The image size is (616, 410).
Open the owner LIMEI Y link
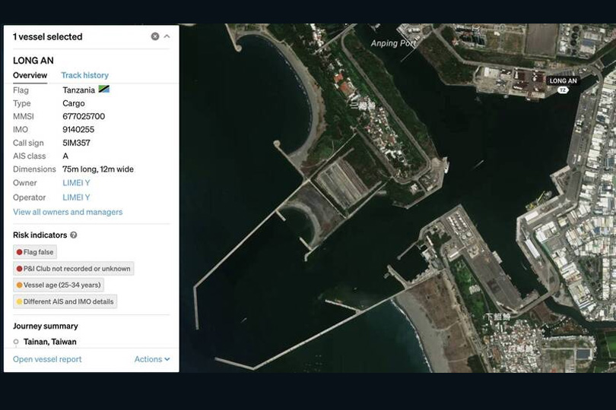[76, 183]
